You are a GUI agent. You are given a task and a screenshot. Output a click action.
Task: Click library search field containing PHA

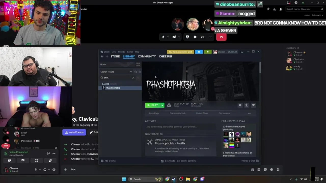[x=117, y=78]
